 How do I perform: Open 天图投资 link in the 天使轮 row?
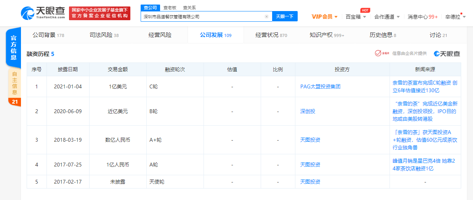310,182
